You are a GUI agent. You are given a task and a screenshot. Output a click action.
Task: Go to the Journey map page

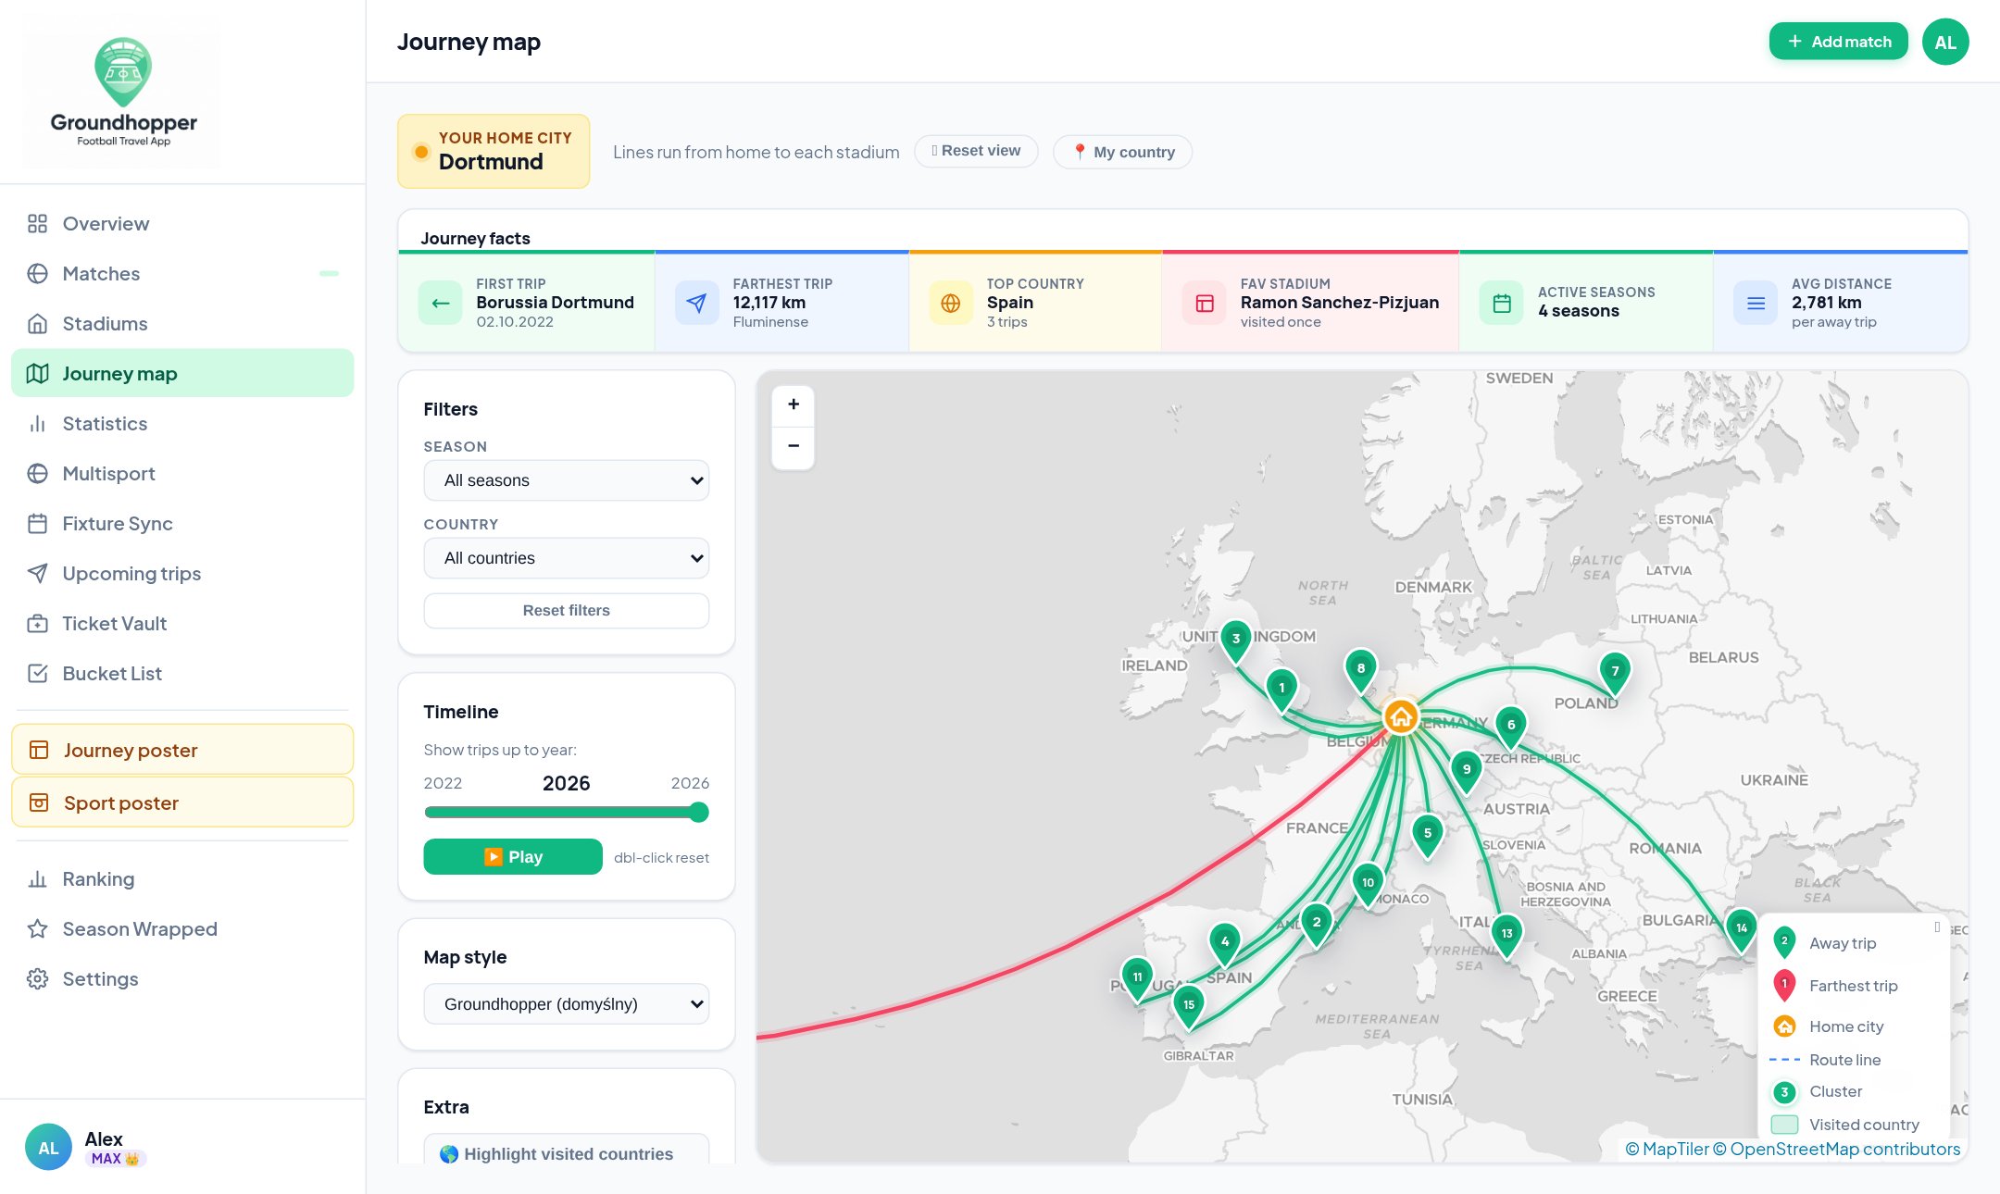(x=182, y=374)
